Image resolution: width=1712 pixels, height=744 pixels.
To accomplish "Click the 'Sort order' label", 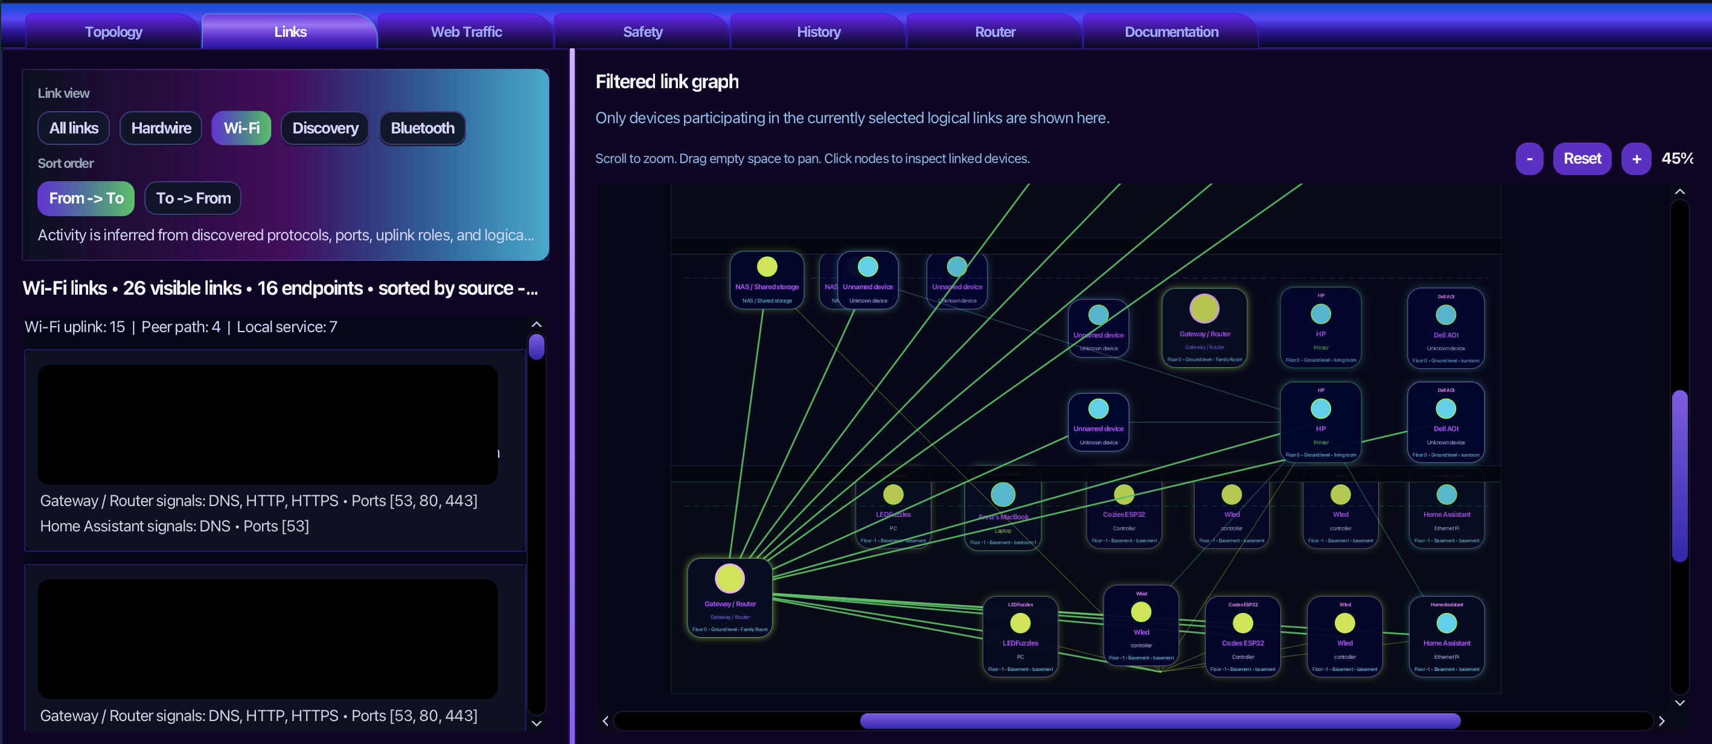I will click(x=66, y=163).
